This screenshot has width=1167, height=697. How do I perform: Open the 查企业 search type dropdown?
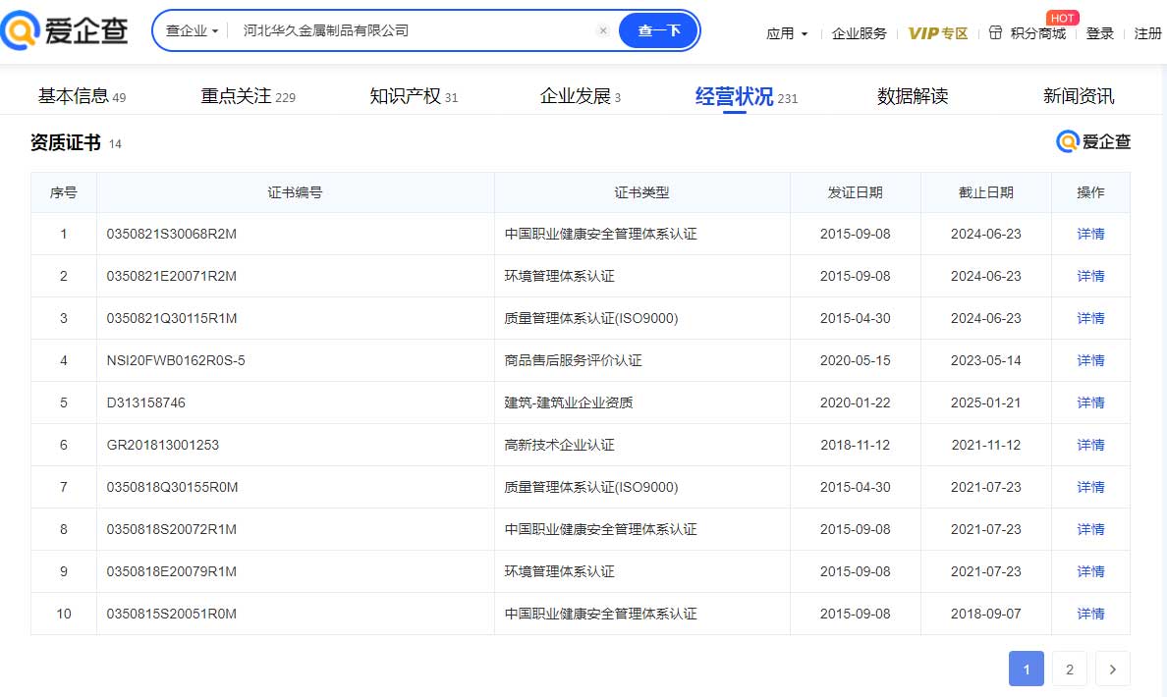(x=193, y=30)
